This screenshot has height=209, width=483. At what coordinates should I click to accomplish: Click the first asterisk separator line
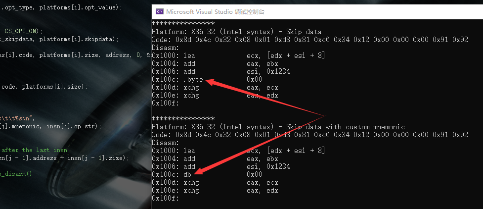tap(183, 24)
